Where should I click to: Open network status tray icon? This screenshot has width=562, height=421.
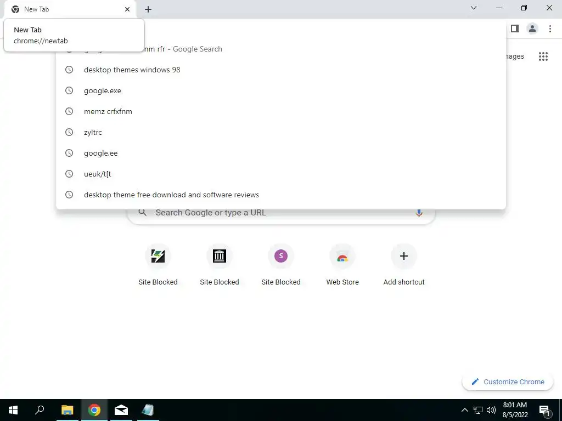[x=478, y=410]
